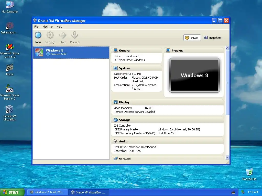Viewport: 262px width, 196px height.
Task: Click the Display section monitor icon
Action: click(115, 102)
